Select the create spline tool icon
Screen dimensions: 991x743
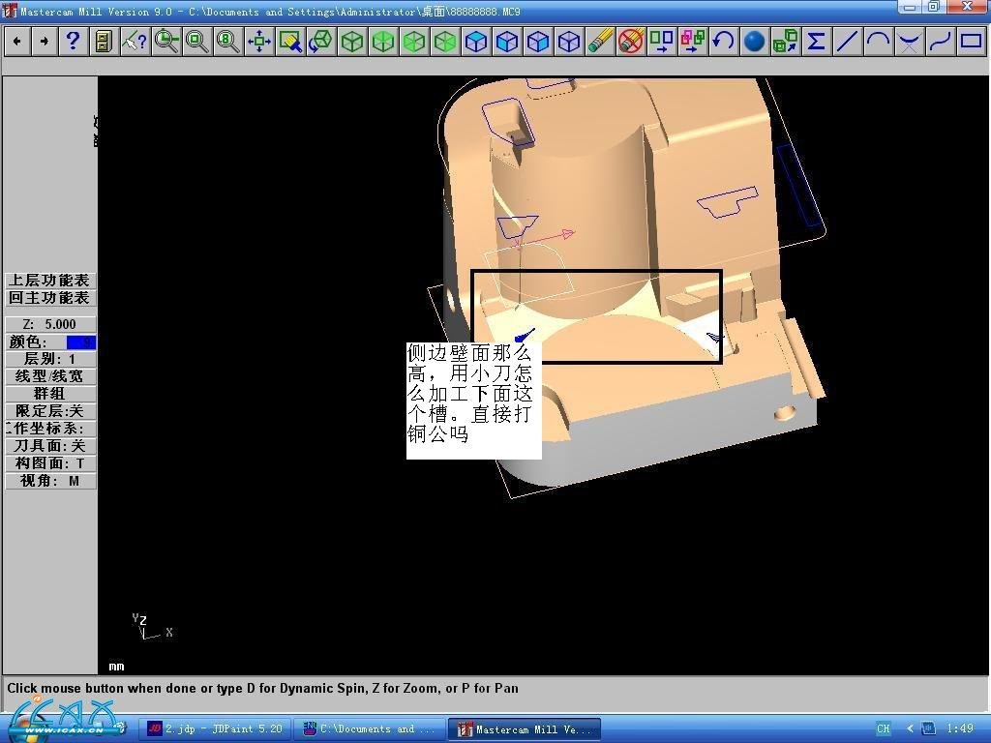[940, 42]
